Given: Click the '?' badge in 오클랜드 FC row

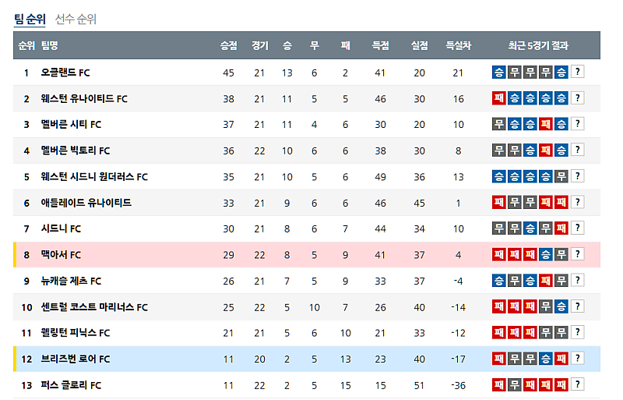Looking at the screenshot, I should click(577, 73).
